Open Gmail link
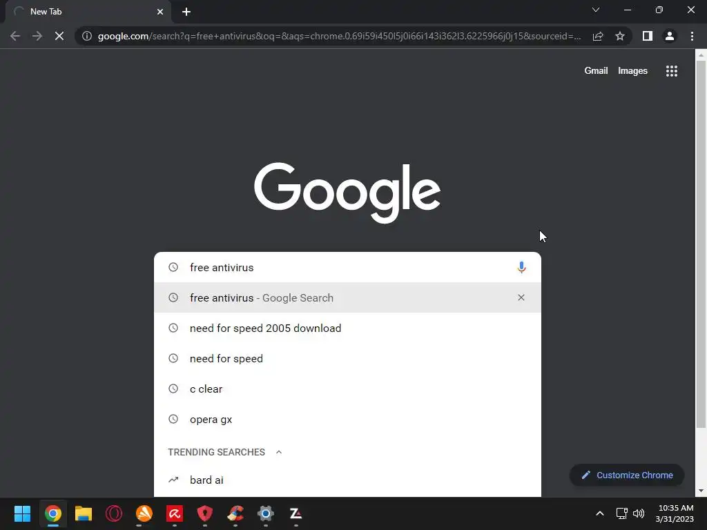Image resolution: width=707 pixels, height=530 pixels. click(x=596, y=71)
